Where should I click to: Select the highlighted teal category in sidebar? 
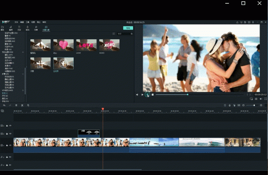point(5,93)
